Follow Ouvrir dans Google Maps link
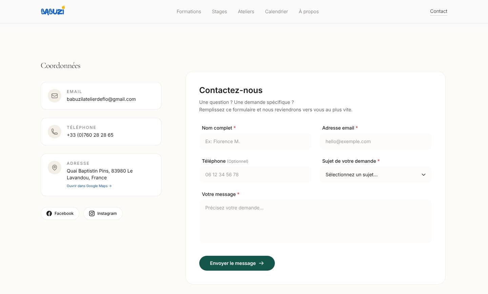488x294 pixels. (x=89, y=186)
